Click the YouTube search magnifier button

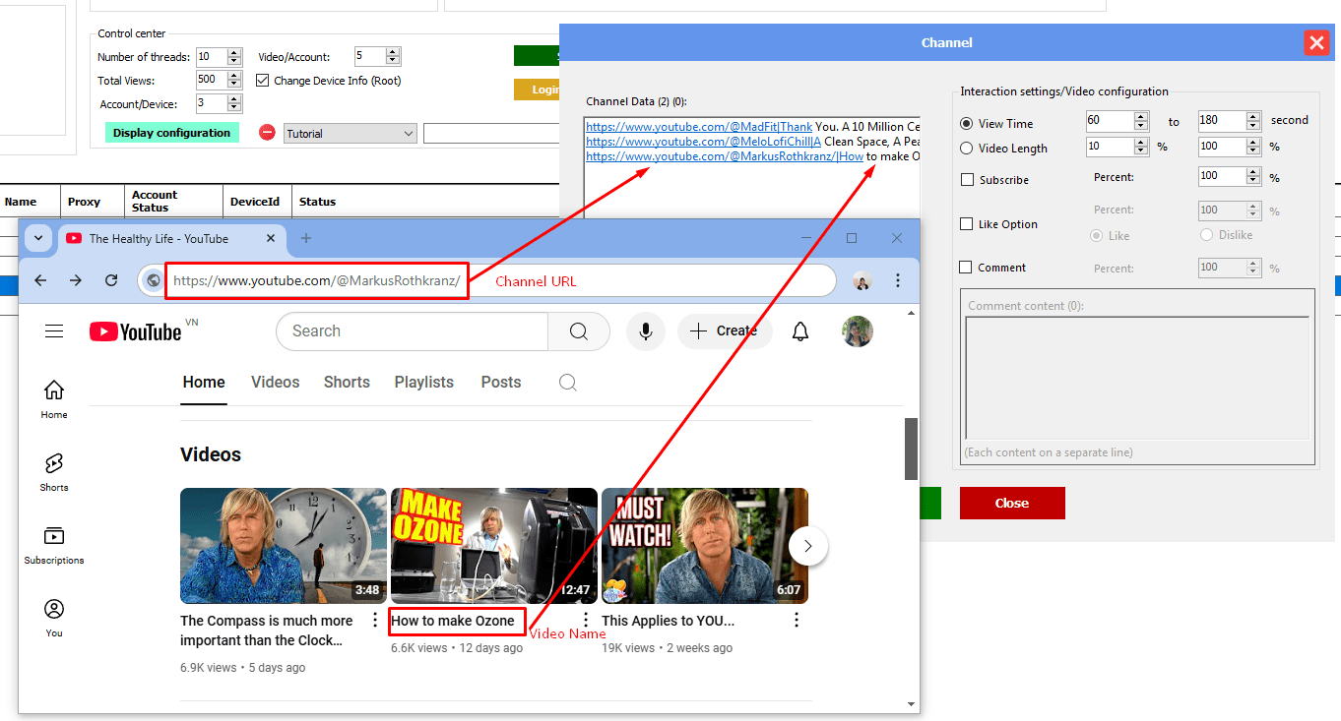[x=579, y=331]
